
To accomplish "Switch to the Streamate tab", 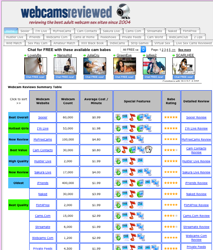I will (x=155, y=31).
